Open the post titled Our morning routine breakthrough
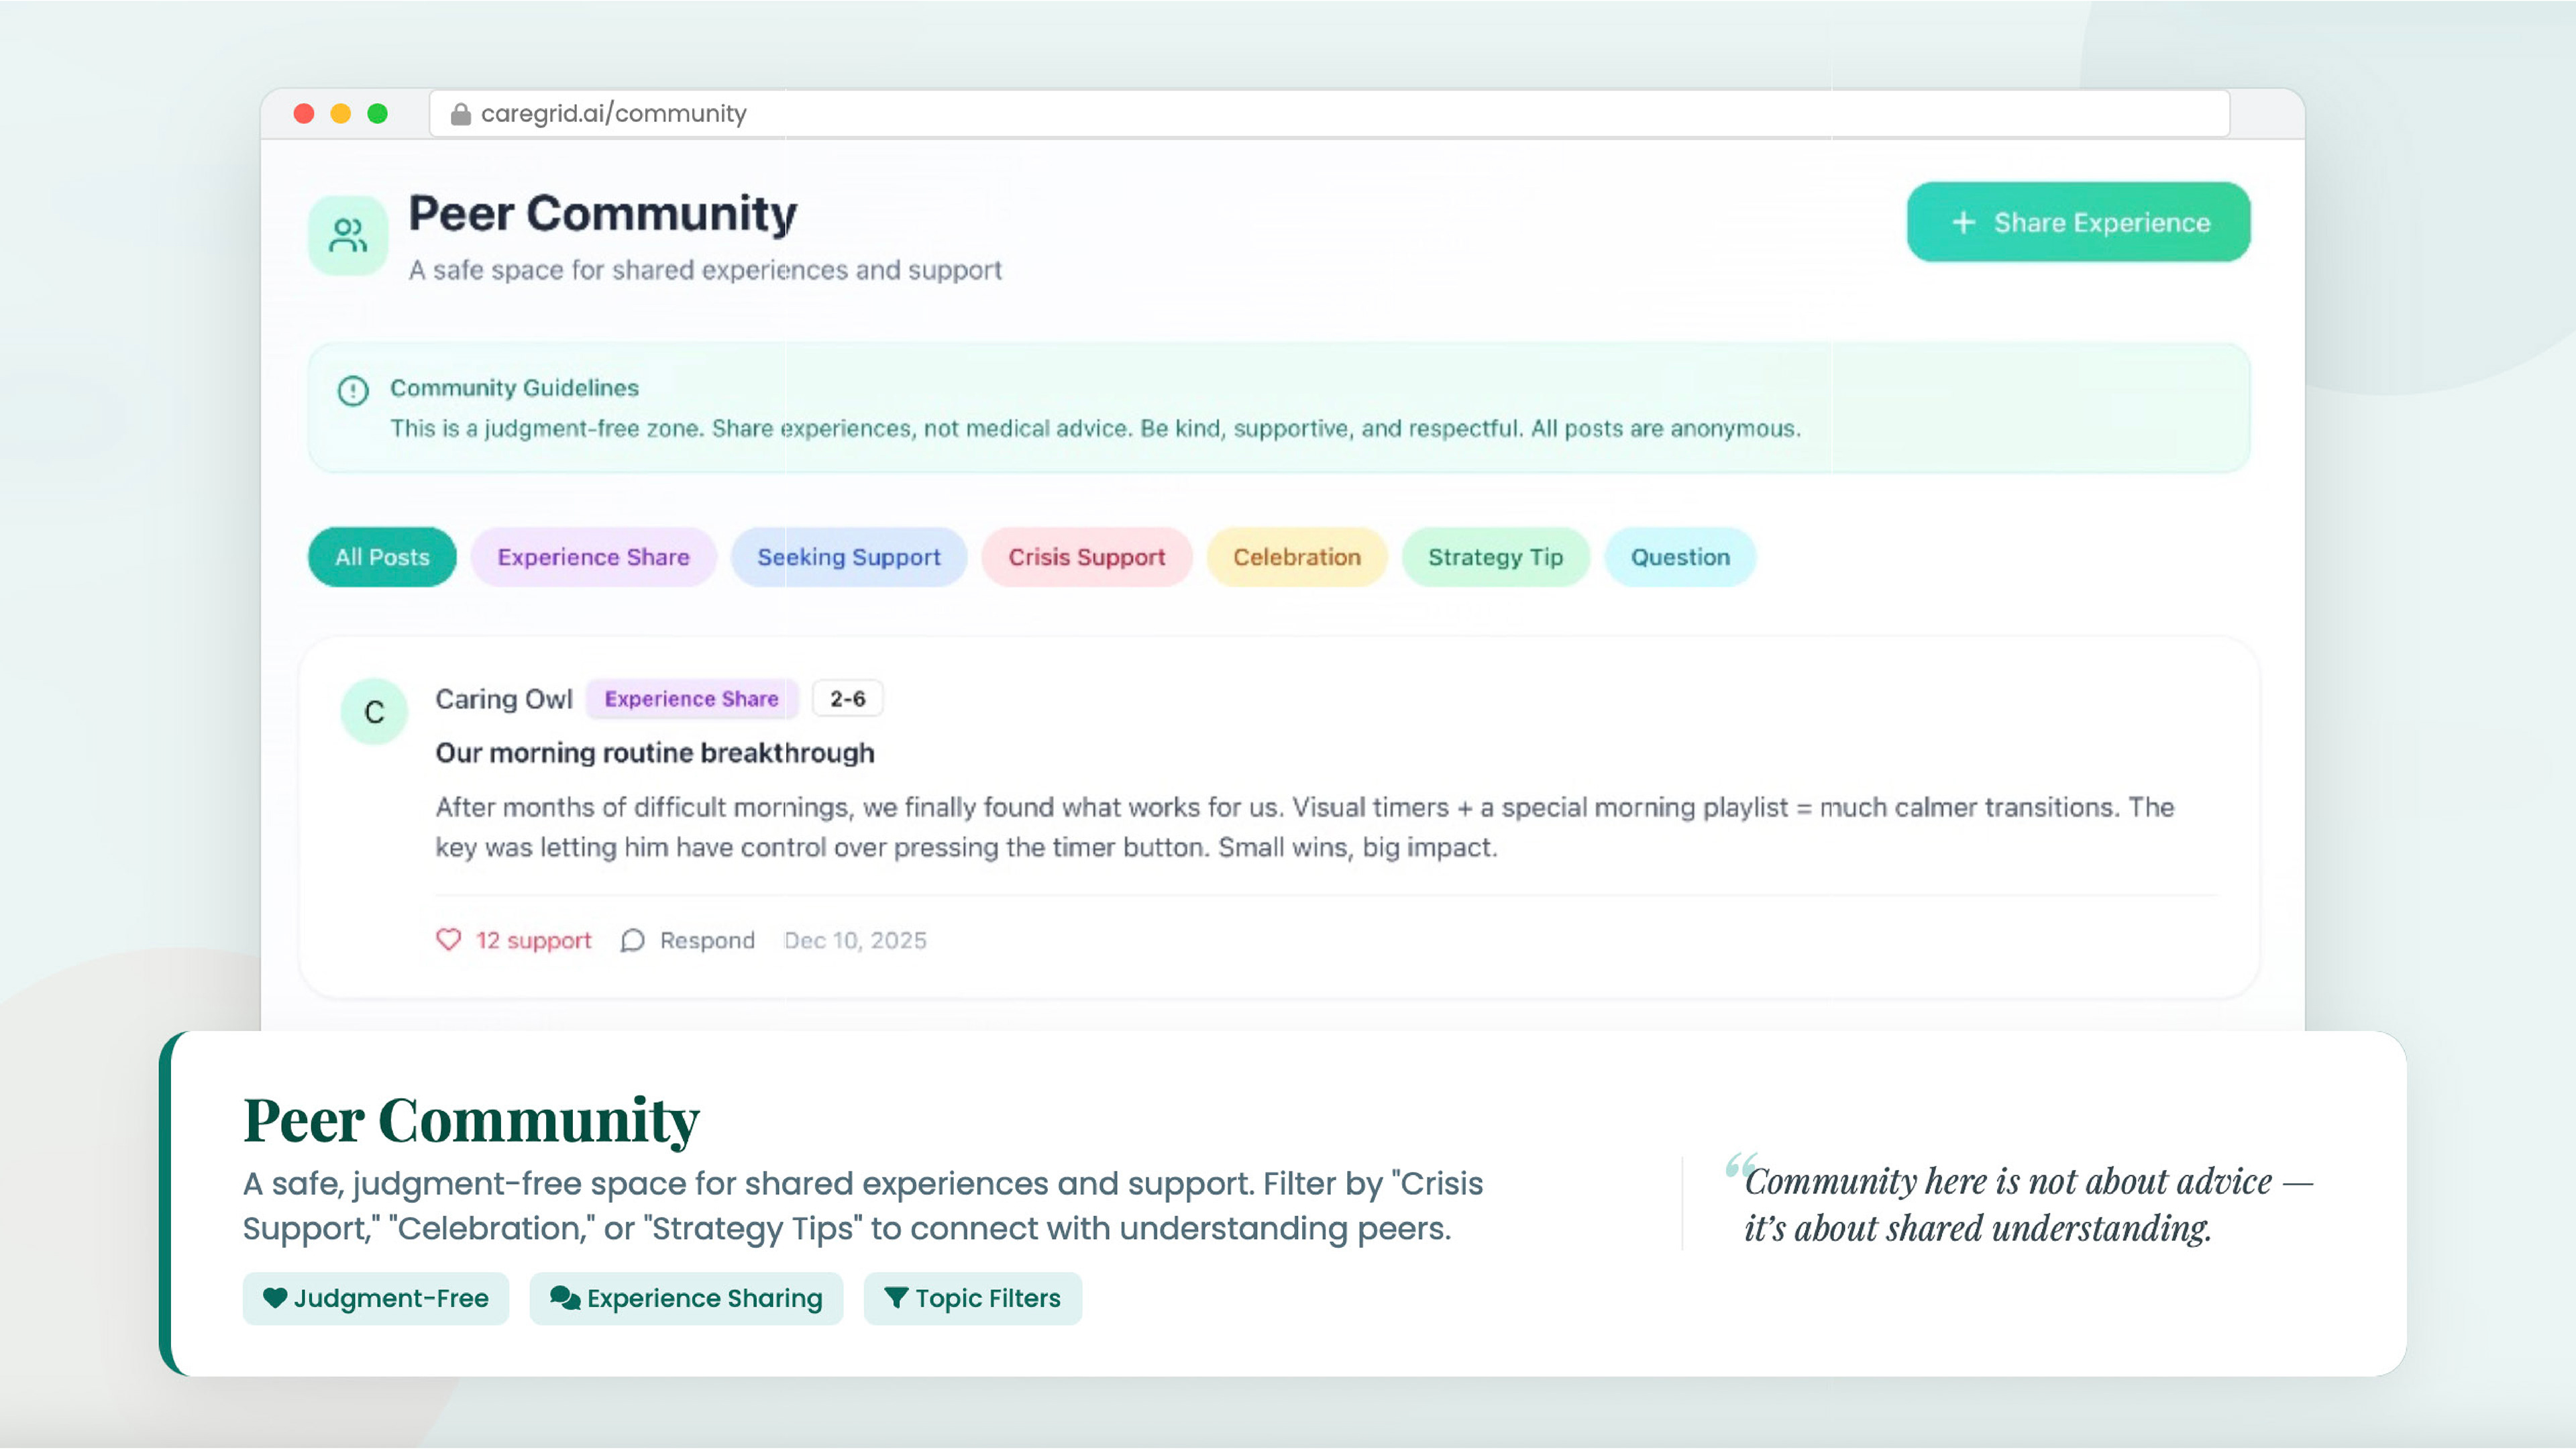Screen dimensions: 2576x1449 point(654,753)
